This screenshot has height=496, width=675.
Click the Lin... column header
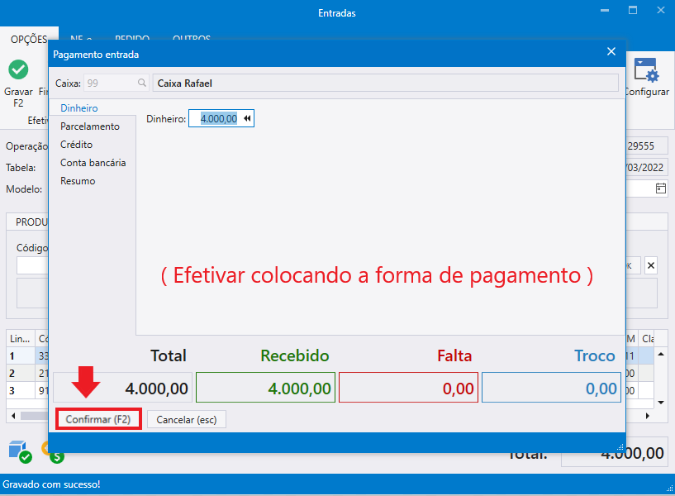point(20,339)
